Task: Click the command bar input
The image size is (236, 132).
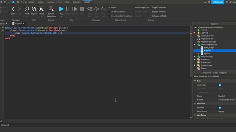Action: click(118, 125)
